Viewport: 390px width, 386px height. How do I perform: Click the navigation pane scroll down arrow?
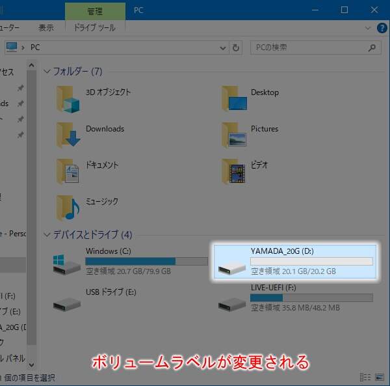(x=31, y=365)
